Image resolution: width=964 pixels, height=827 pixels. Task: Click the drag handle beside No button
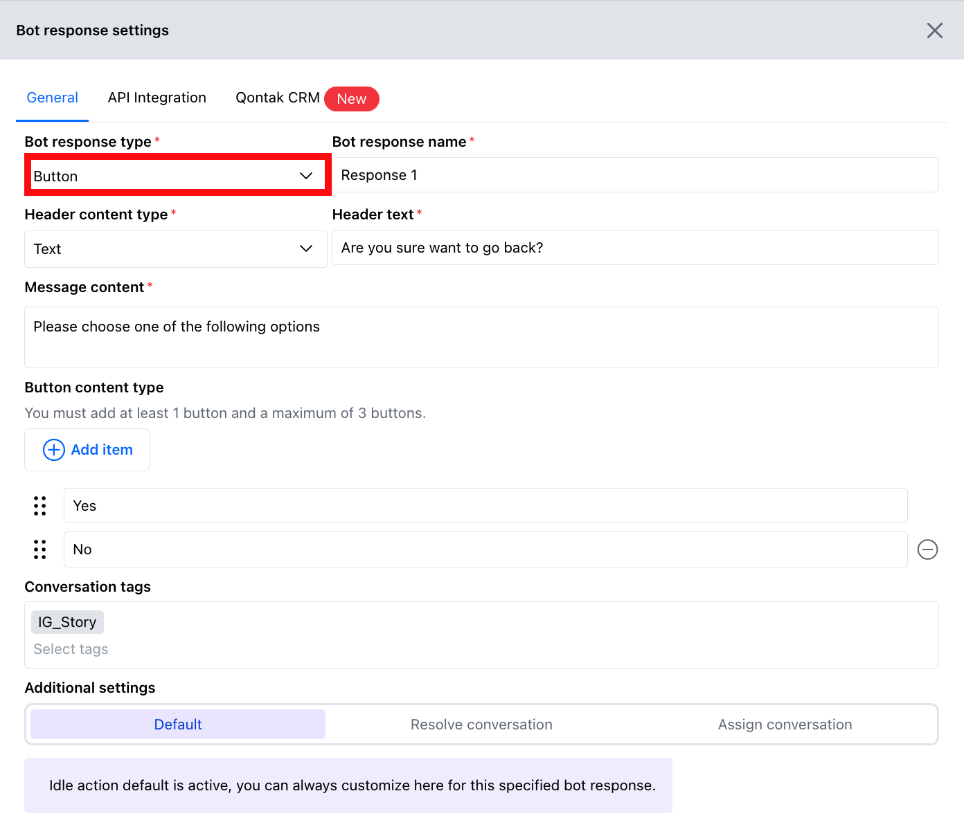pyautogui.click(x=39, y=549)
